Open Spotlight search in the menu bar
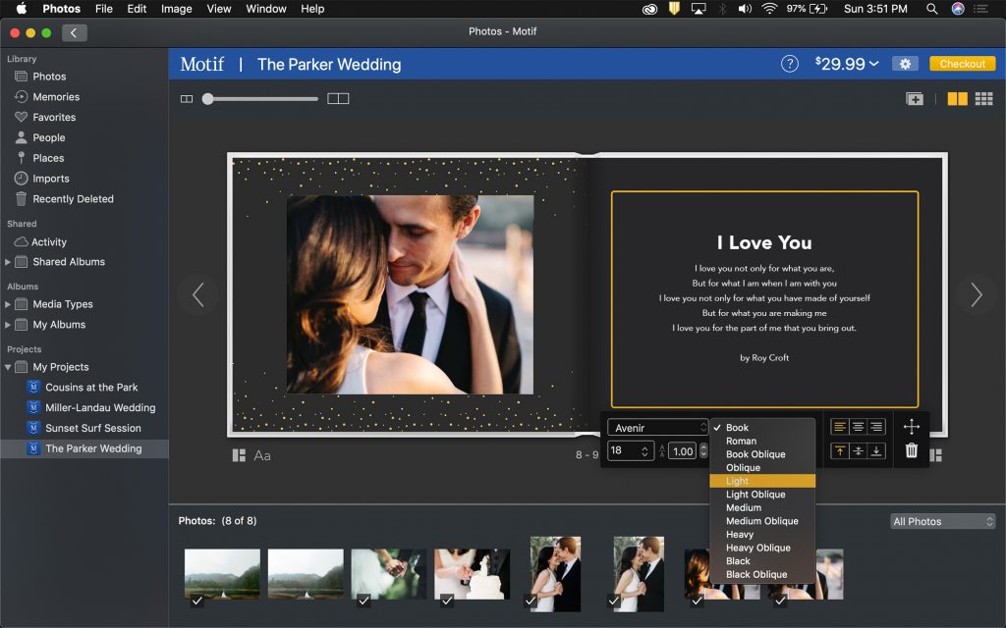This screenshot has width=1006, height=628. [x=931, y=8]
